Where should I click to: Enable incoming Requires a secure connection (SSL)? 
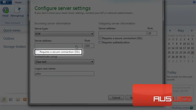coord(37,52)
